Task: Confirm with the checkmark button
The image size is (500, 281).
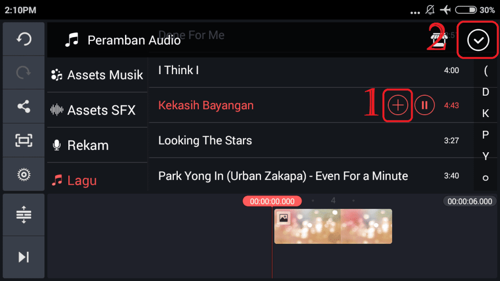Action: (478, 40)
